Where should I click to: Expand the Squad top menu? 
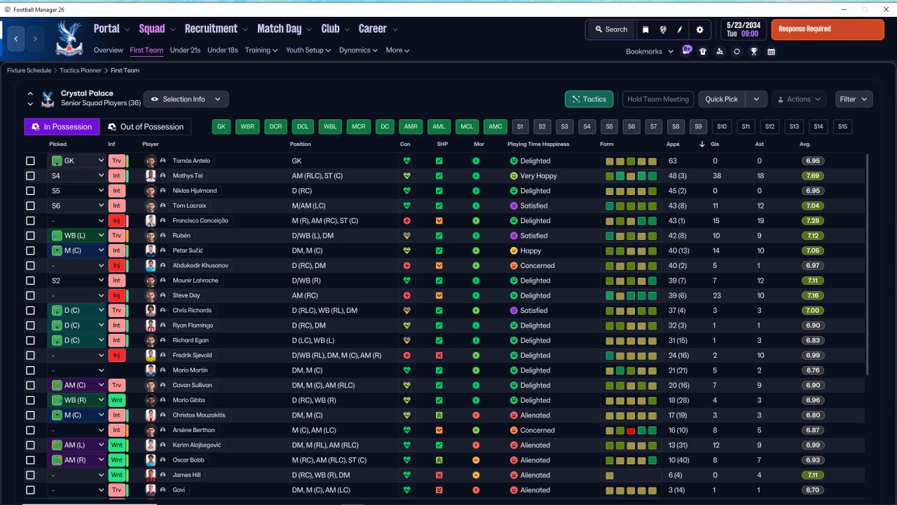pyautogui.click(x=157, y=29)
